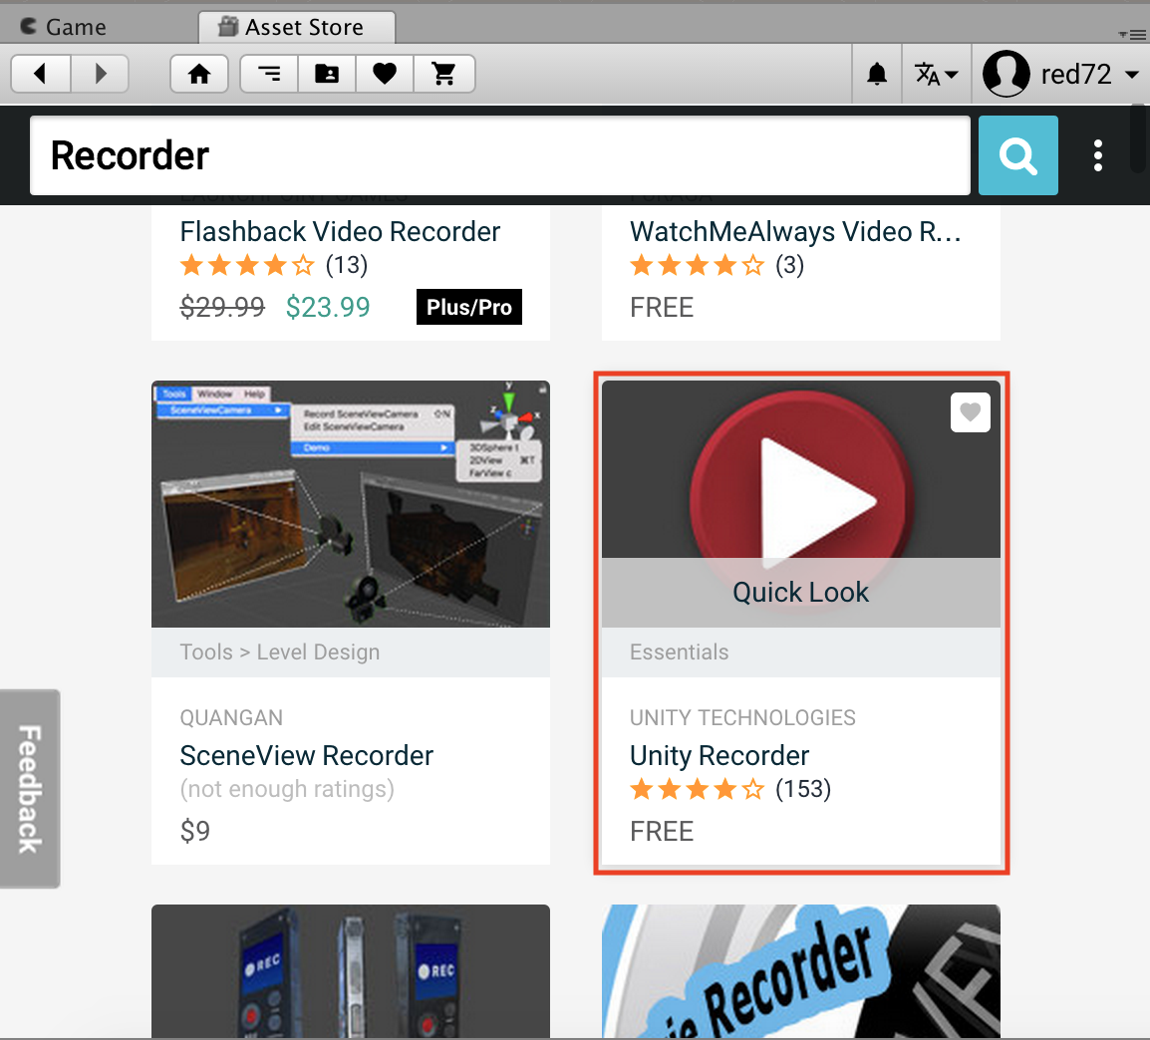Expand the language selection dropdown
The height and width of the screenshot is (1040, 1150).
tap(936, 74)
